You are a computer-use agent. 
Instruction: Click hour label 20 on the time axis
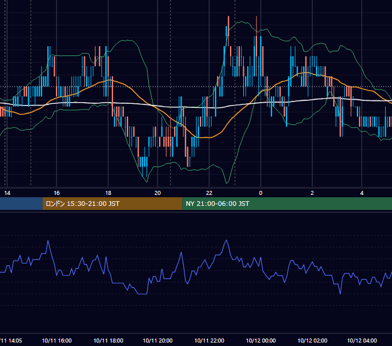click(x=157, y=193)
